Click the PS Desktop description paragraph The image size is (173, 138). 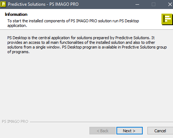87,45
